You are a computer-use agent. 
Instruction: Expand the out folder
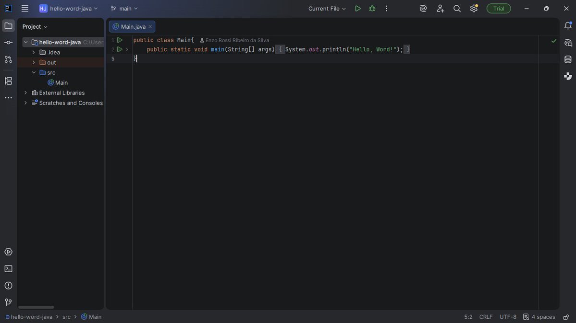pos(34,62)
